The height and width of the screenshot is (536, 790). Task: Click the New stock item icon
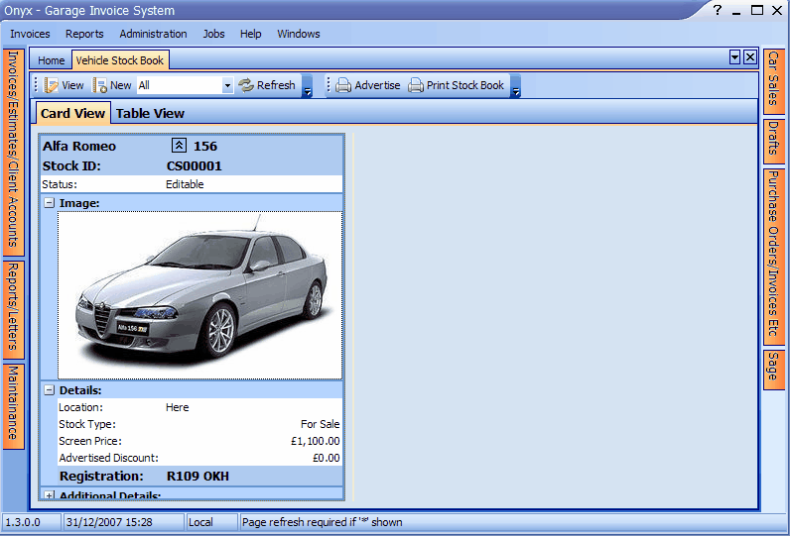click(100, 85)
